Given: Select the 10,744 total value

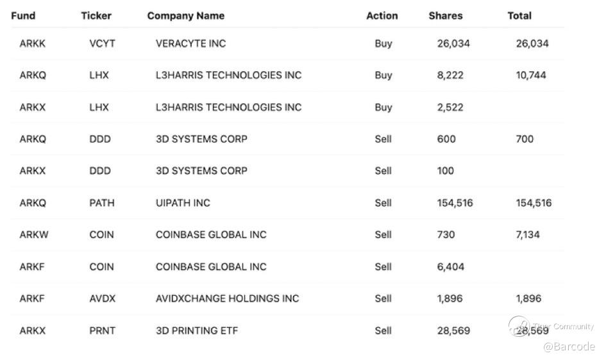Looking at the screenshot, I should click(x=531, y=75).
